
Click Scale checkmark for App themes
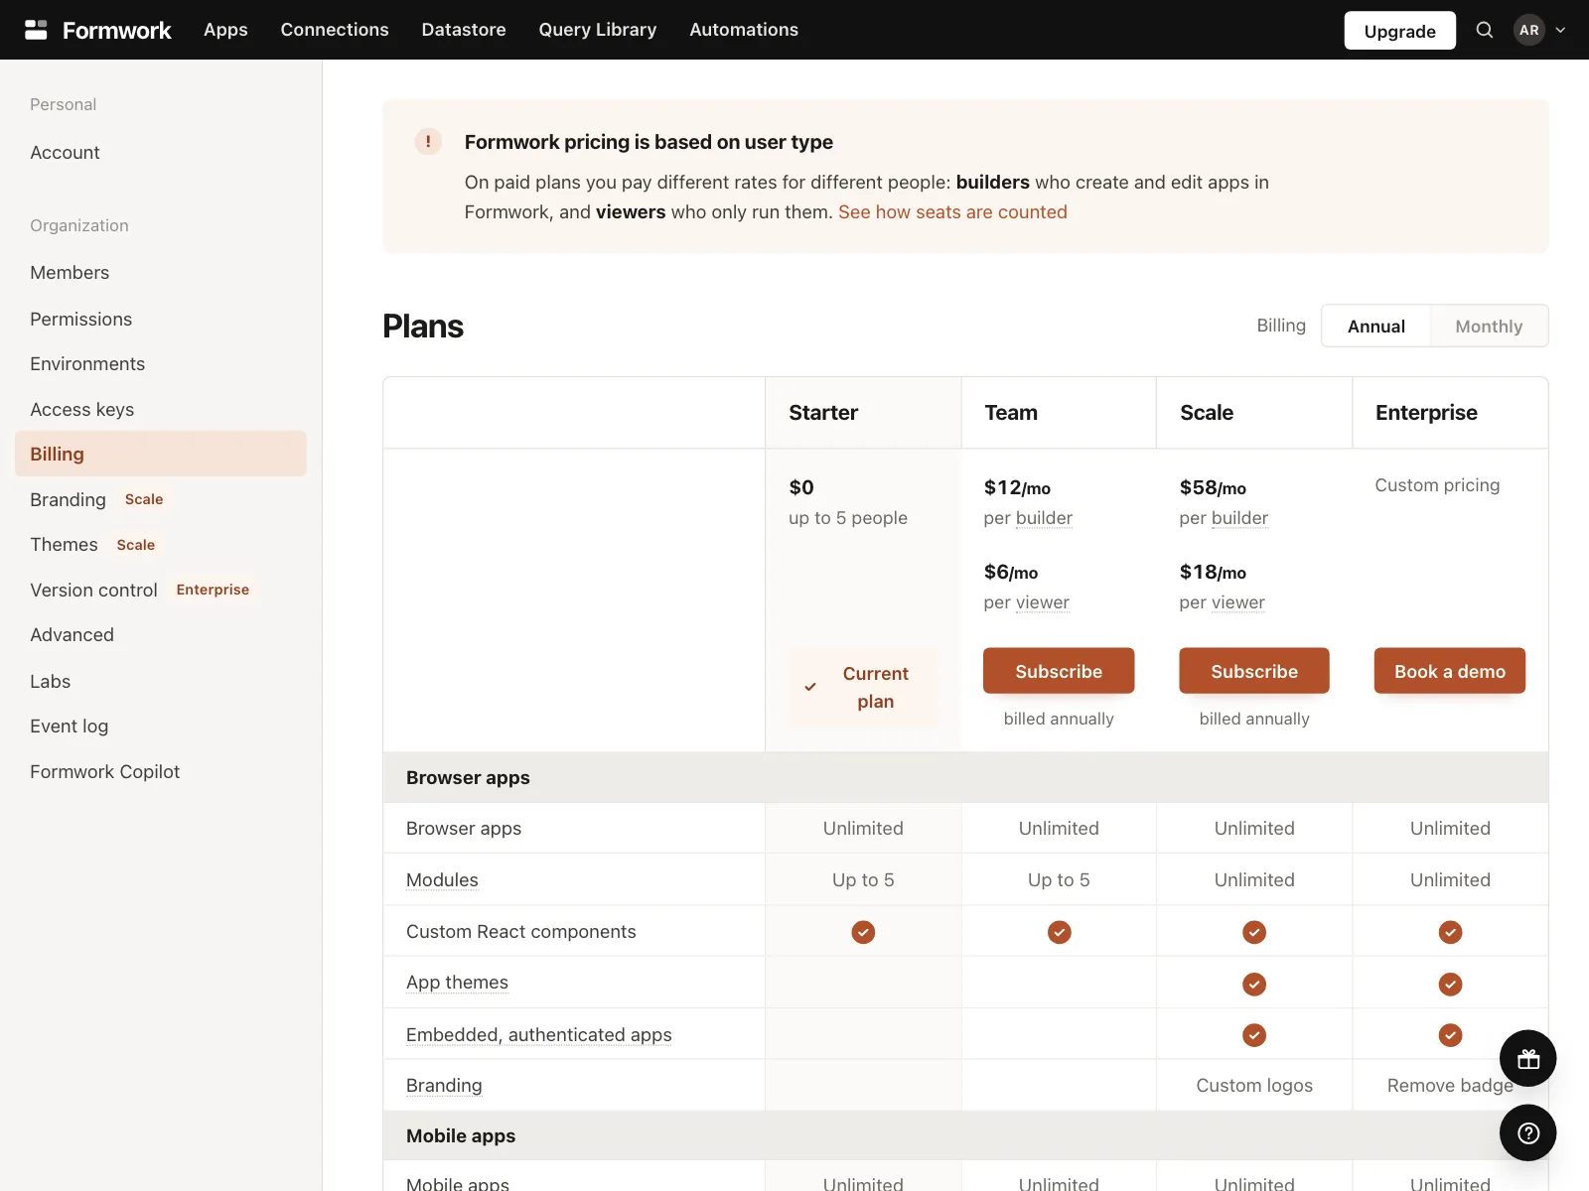[x=1254, y=984]
